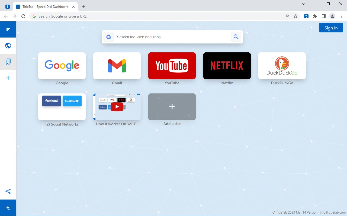
Task: Click the browser back arrow
Action: pyautogui.click(x=6, y=16)
